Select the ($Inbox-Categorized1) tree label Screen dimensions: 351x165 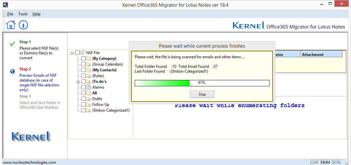click(111, 110)
